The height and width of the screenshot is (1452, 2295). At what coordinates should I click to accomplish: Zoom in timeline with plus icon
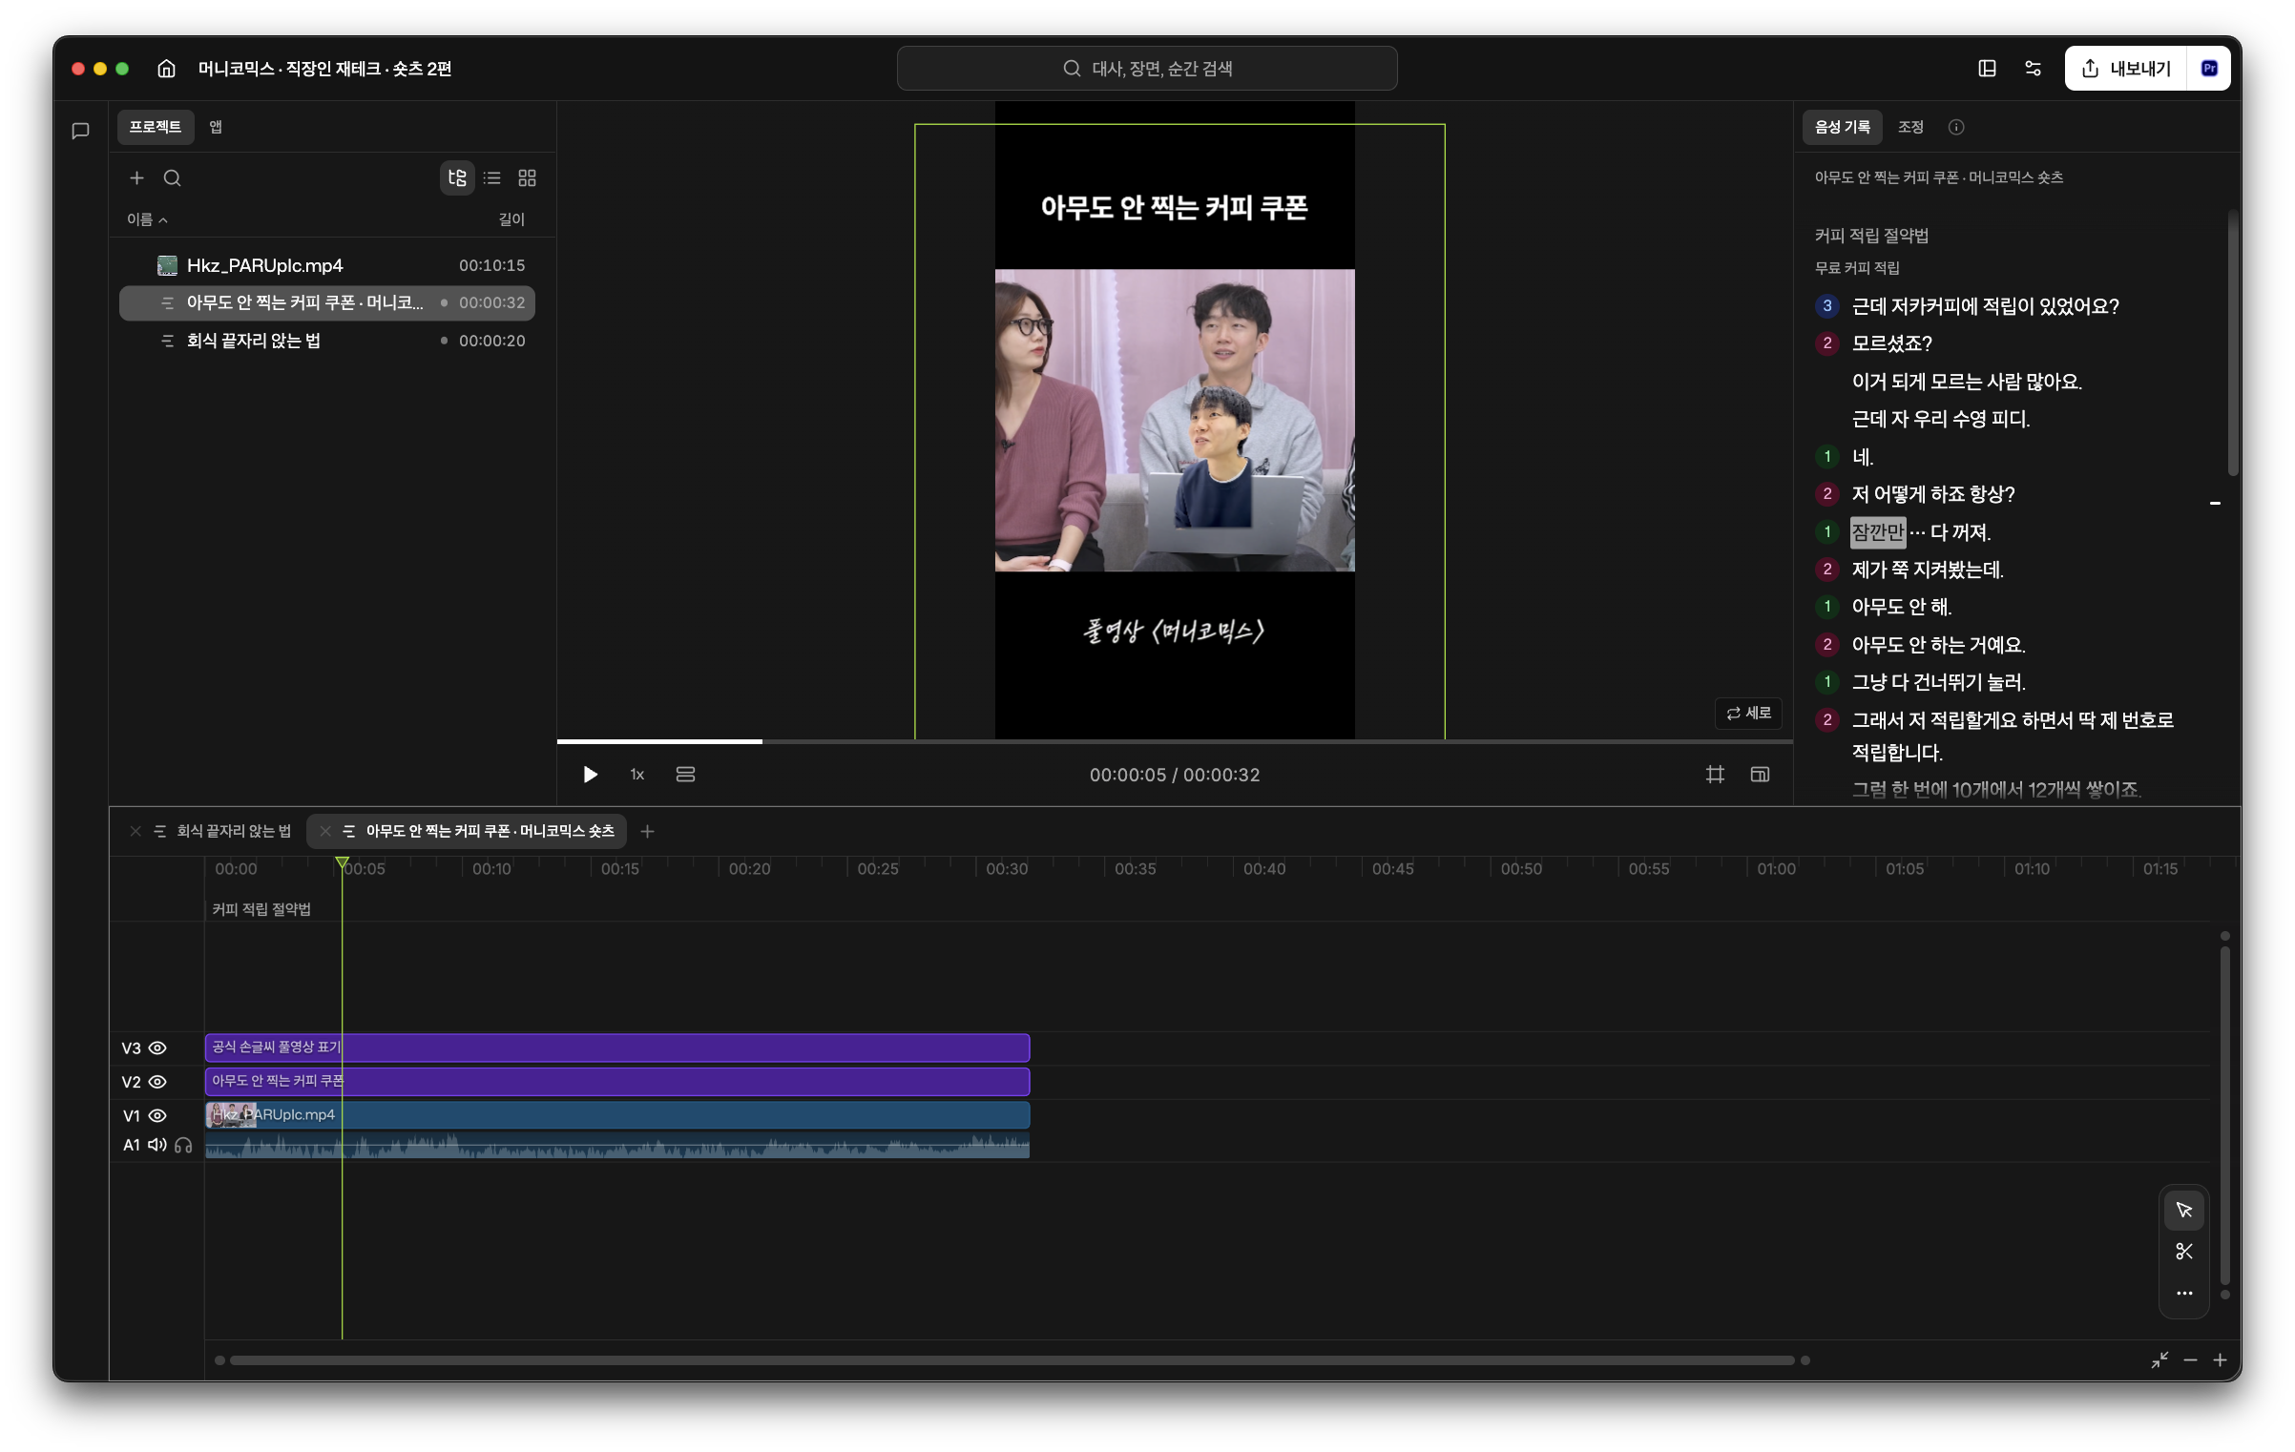pos(2221,1359)
